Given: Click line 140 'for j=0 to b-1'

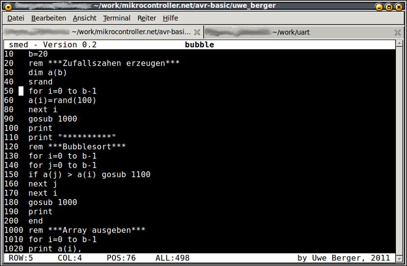Looking at the screenshot, I should (50, 165).
